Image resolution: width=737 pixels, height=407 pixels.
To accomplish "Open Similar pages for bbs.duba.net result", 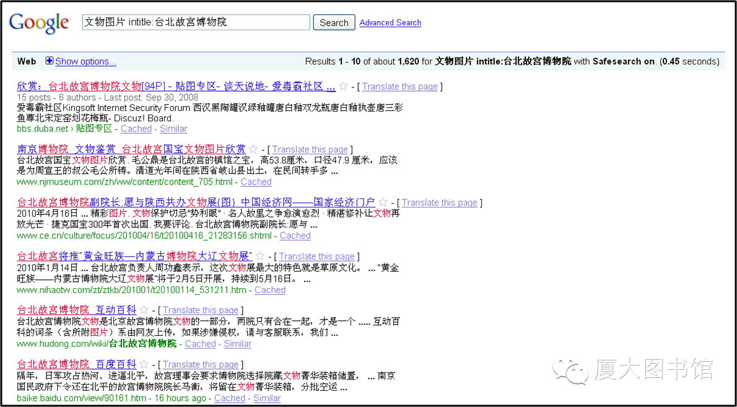I will click(173, 128).
